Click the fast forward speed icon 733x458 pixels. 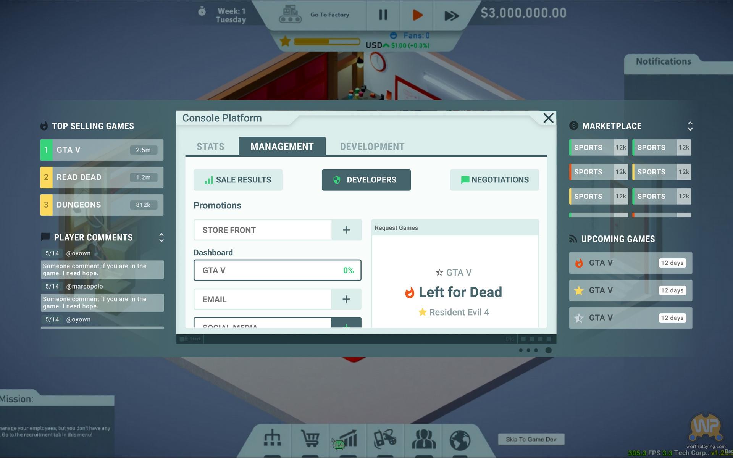coord(451,16)
